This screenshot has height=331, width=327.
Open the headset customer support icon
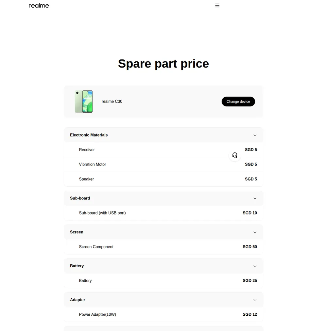pos(235,155)
